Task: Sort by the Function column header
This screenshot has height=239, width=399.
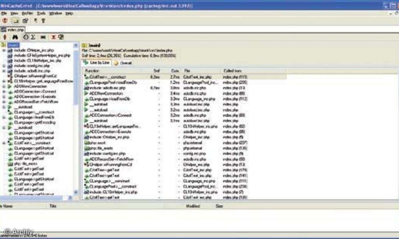Action: 112,71
